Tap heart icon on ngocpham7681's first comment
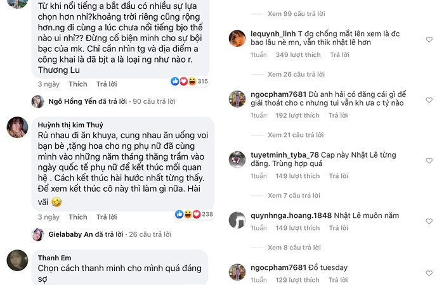 [x=429, y=100]
